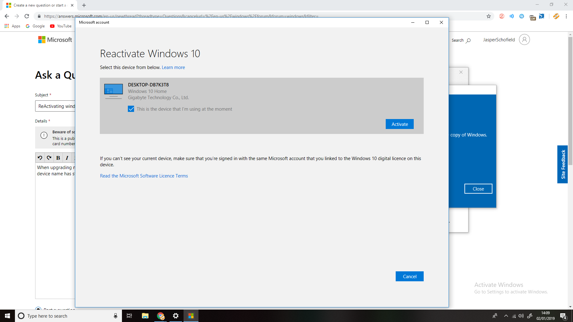Click the Microsoft account app on taskbar
Image resolution: width=573 pixels, height=322 pixels.
pyautogui.click(x=191, y=316)
